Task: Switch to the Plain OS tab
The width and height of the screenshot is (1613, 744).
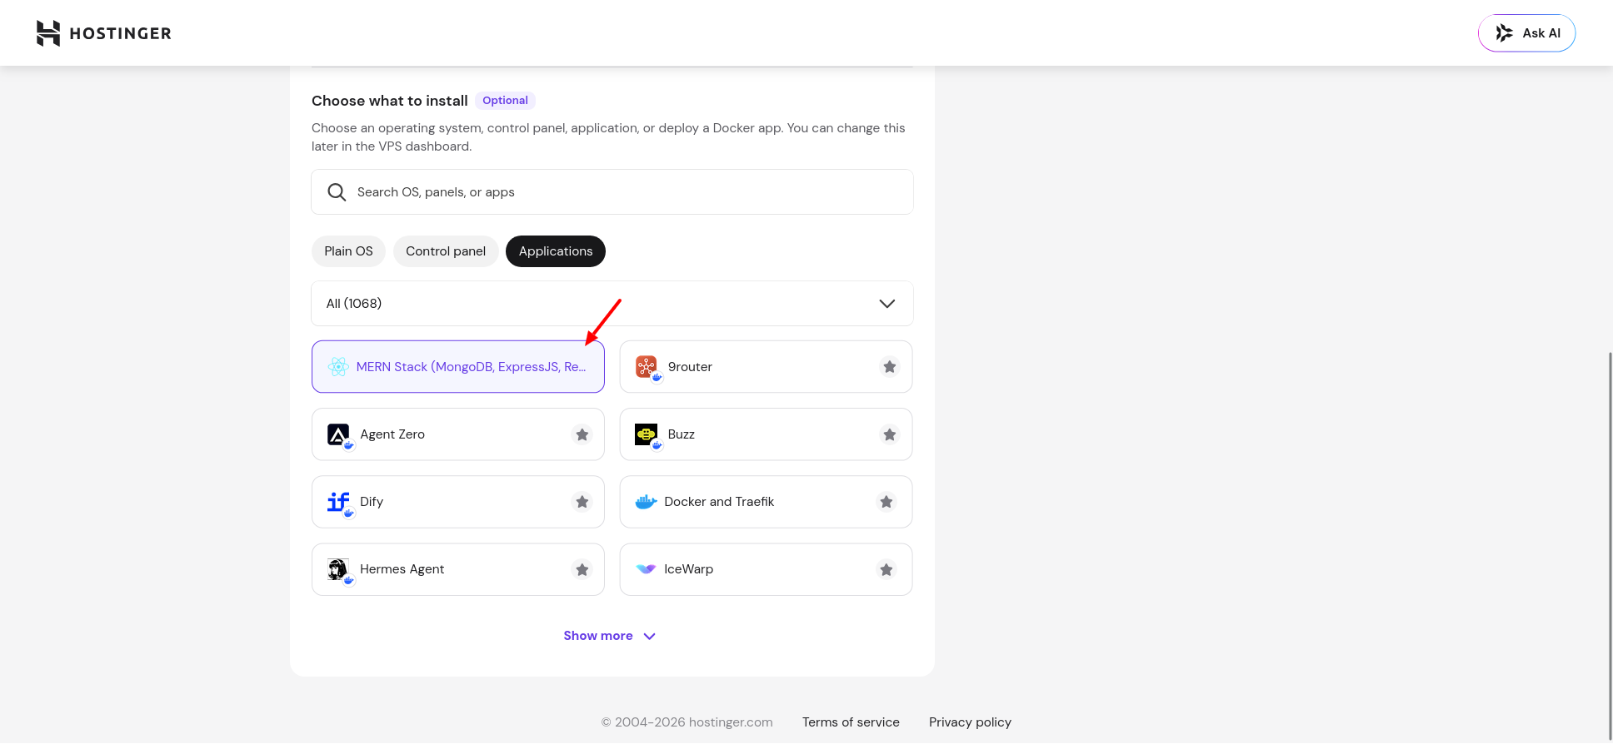Action: [348, 251]
